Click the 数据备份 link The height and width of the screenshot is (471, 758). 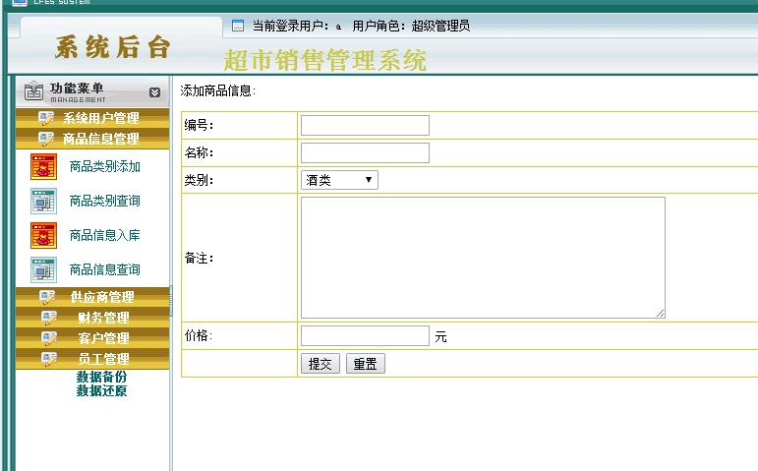(x=101, y=377)
